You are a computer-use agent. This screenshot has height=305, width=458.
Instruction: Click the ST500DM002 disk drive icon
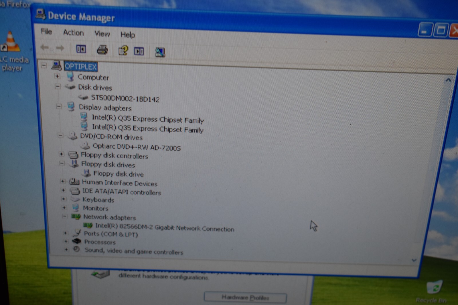(x=83, y=97)
